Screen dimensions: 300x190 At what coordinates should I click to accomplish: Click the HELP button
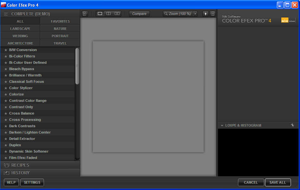11,182
